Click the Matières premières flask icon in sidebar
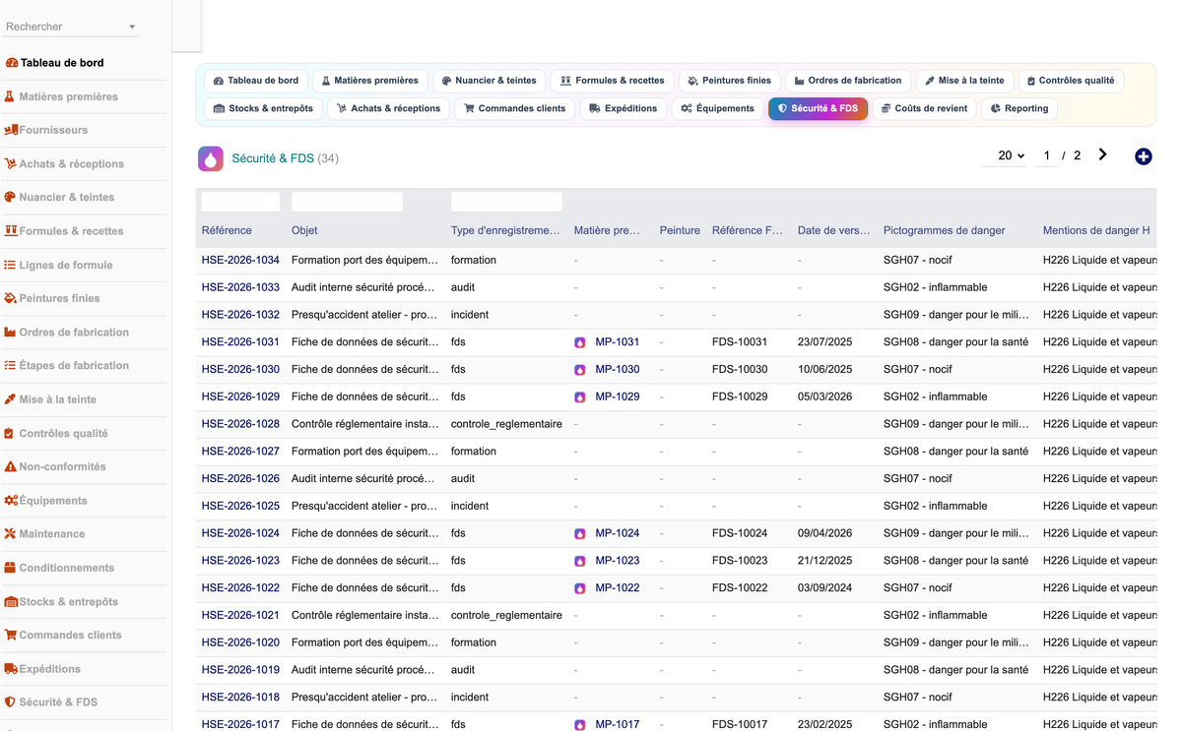Viewport: 1182px width, 731px height. point(10,96)
